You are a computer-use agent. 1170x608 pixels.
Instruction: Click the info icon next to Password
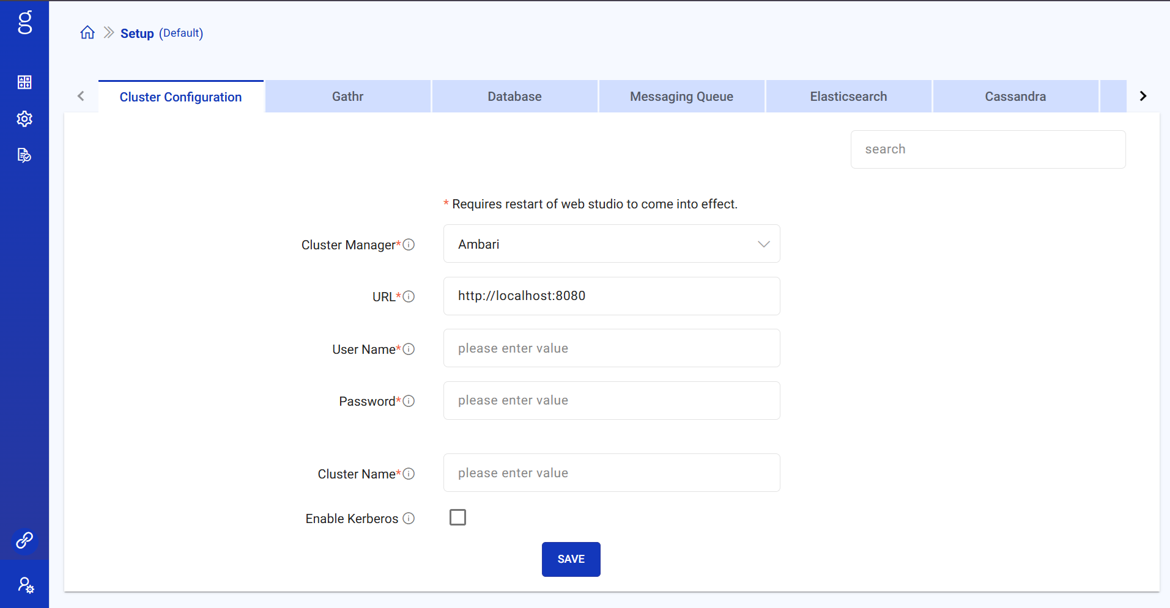(x=409, y=401)
